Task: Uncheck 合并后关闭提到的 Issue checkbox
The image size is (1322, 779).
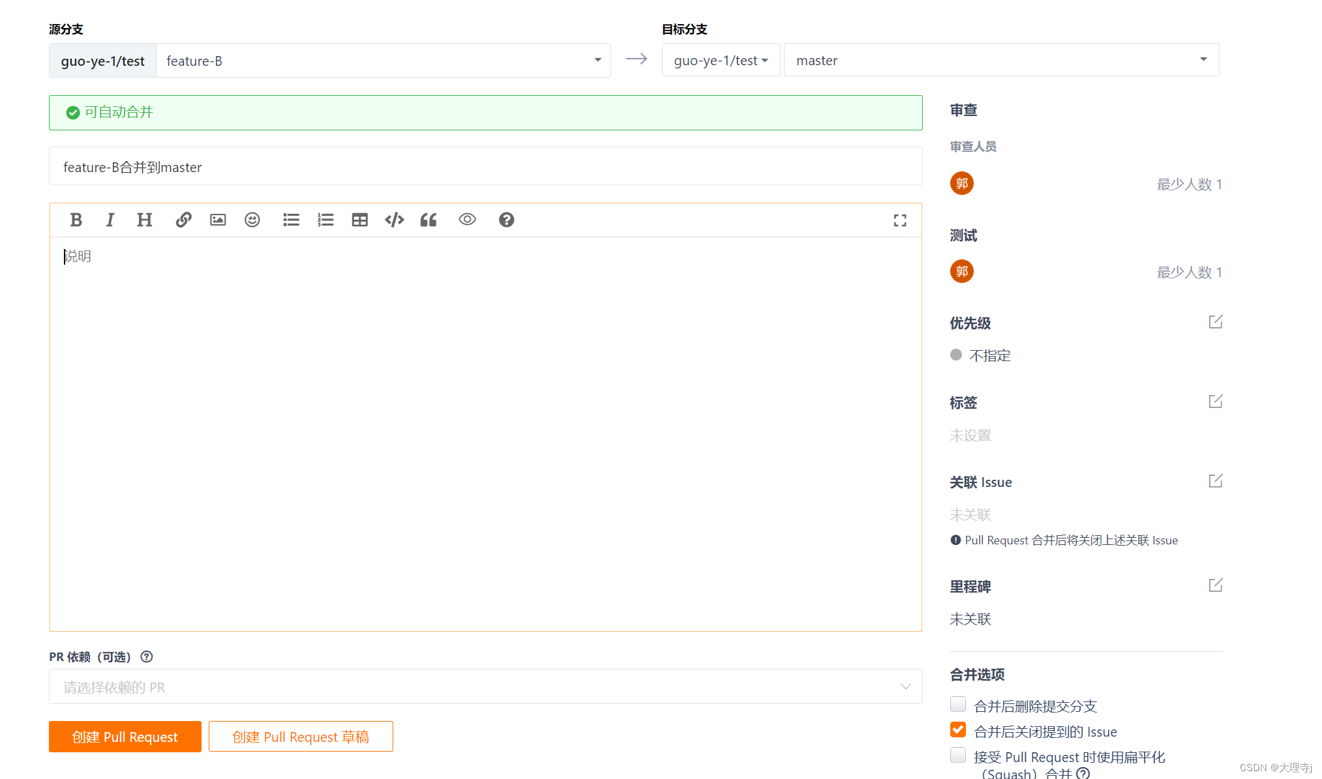Action: pyautogui.click(x=958, y=730)
